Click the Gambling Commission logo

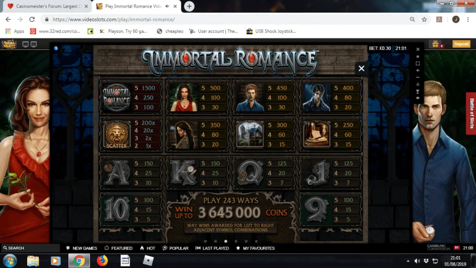[x=438, y=248]
